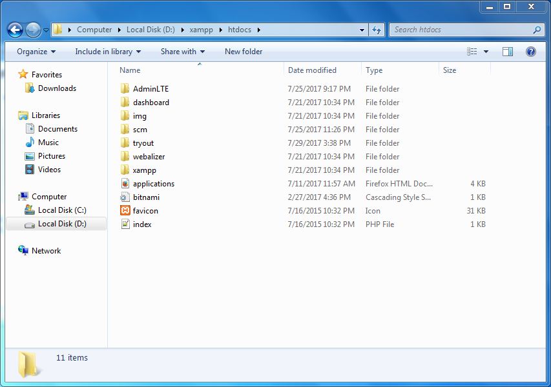551x387 pixels.
Task: Select Local Disk (C:) in navigation pane
Action: click(62, 210)
